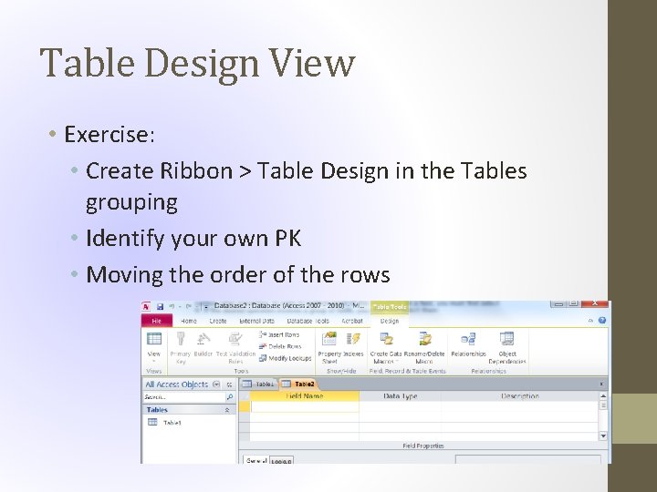The image size is (657, 492).
Task: Switch to the Table1 document tab
Action: 259,384
